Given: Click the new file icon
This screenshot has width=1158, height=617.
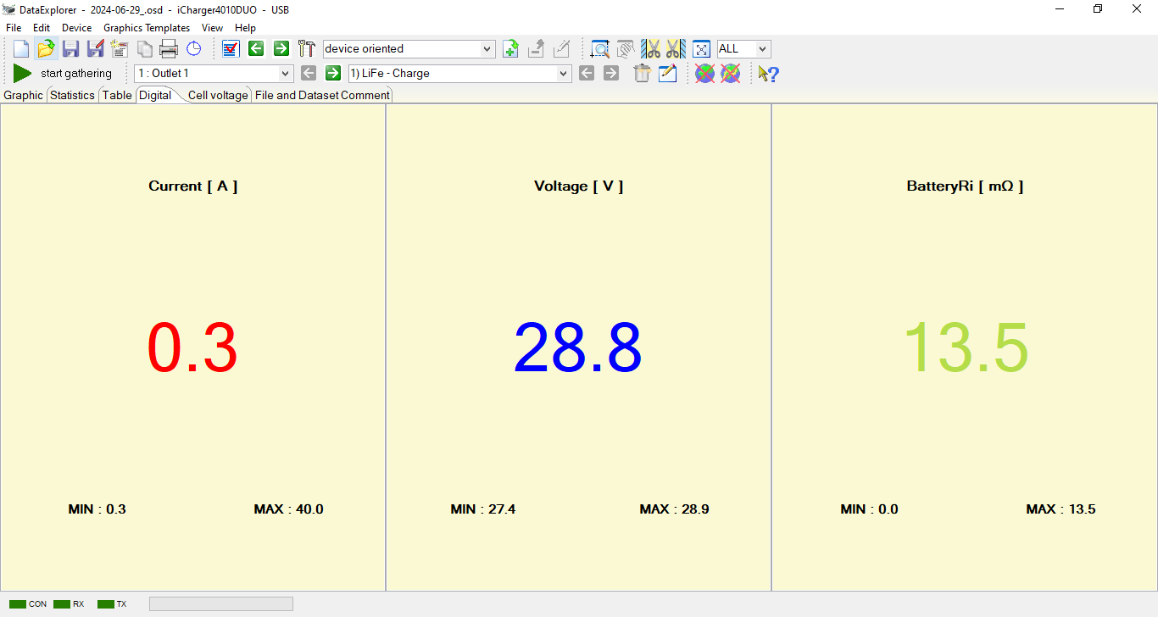Looking at the screenshot, I should [21, 49].
